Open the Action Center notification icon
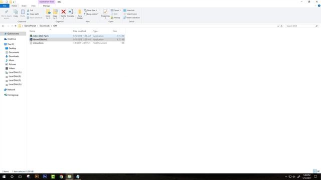This screenshot has height=180, width=321. point(315,176)
